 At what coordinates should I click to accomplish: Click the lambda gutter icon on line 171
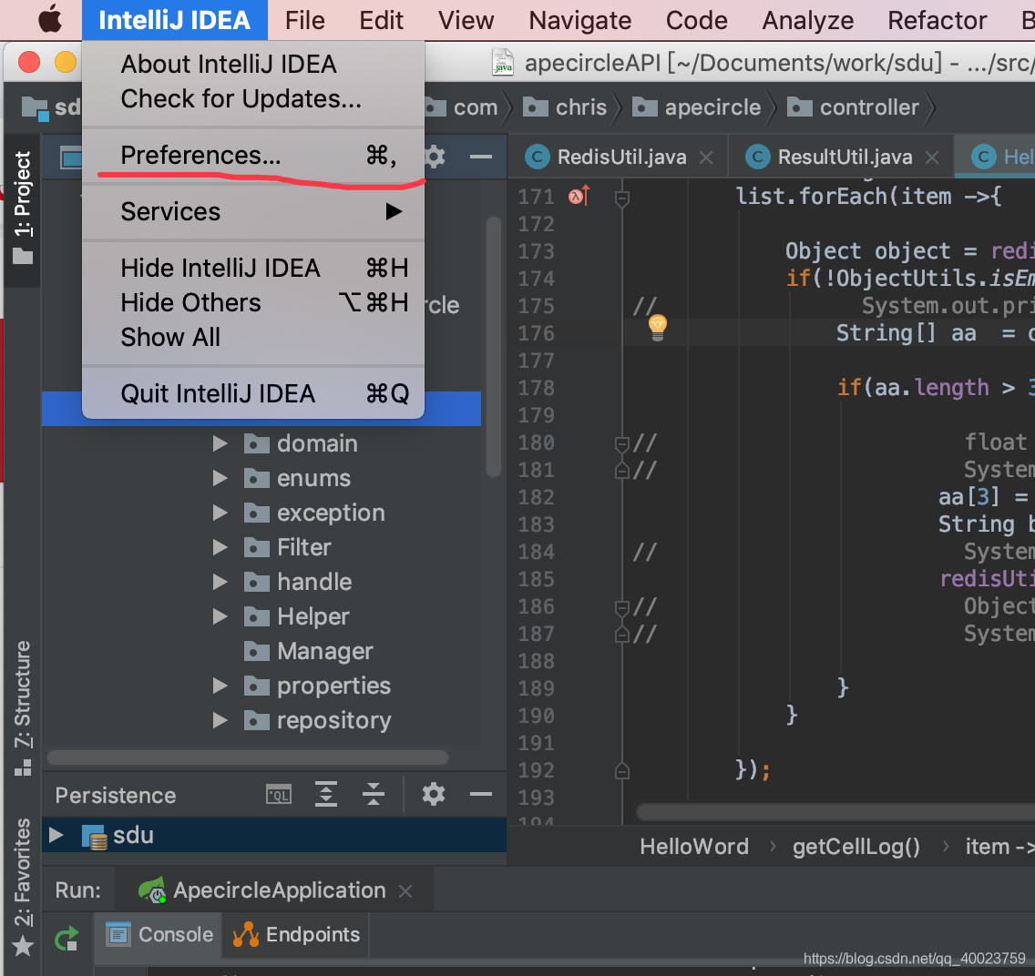coord(579,196)
